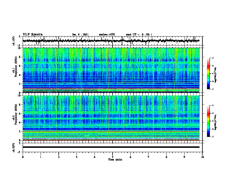Click the "Time (min)" axis title

click(115, 160)
